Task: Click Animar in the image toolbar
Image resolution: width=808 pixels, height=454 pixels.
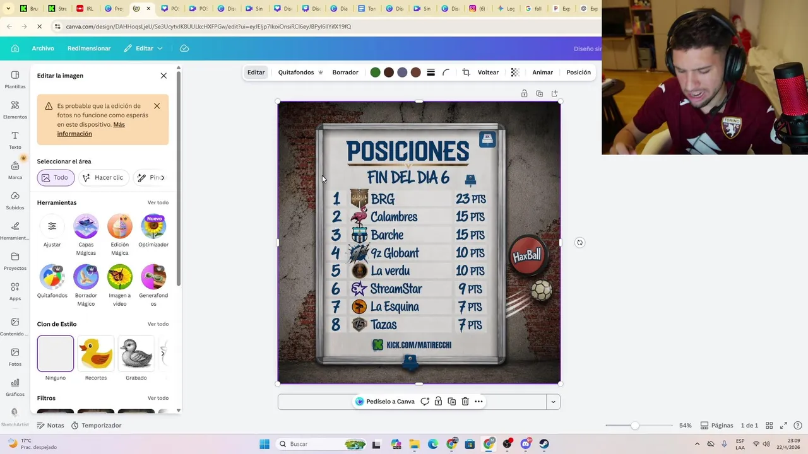Action: [542, 73]
